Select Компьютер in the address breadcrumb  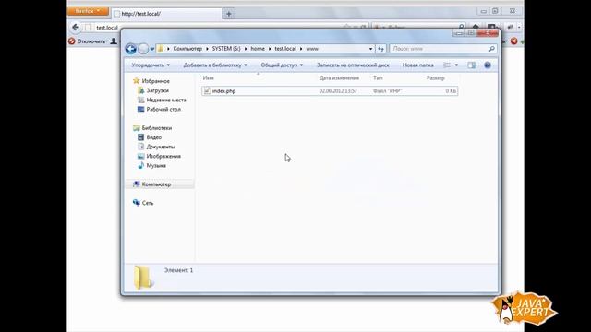click(187, 49)
